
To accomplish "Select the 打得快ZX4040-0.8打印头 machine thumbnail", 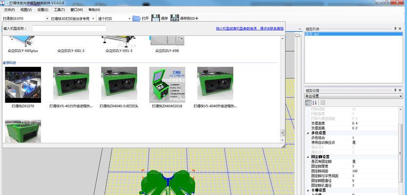I will (119, 83).
